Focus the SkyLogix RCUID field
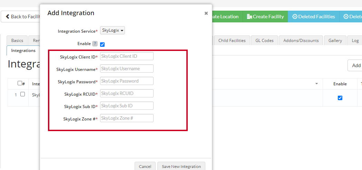Viewport: 362px width, 170px height. pos(127,94)
